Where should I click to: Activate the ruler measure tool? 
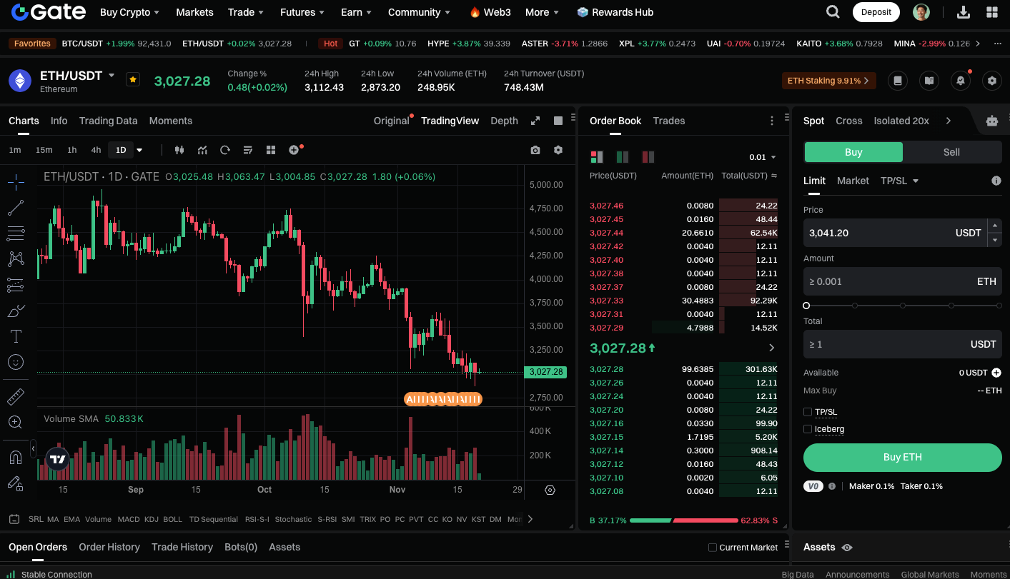(16, 396)
